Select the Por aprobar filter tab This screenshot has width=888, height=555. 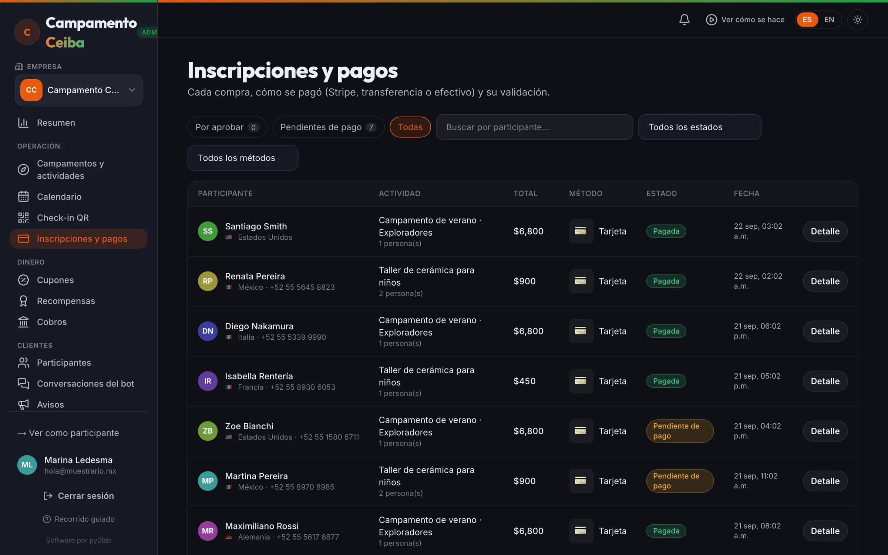(x=227, y=127)
